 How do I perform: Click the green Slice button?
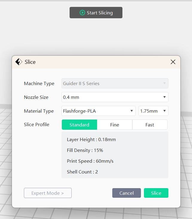(x=156, y=193)
